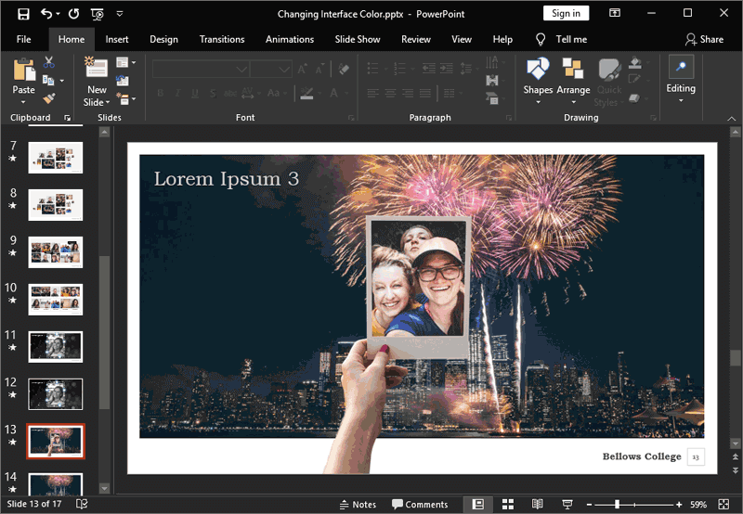Open Reading View from the status bar
This screenshot has height=514, width=743.
click(537, 504)
